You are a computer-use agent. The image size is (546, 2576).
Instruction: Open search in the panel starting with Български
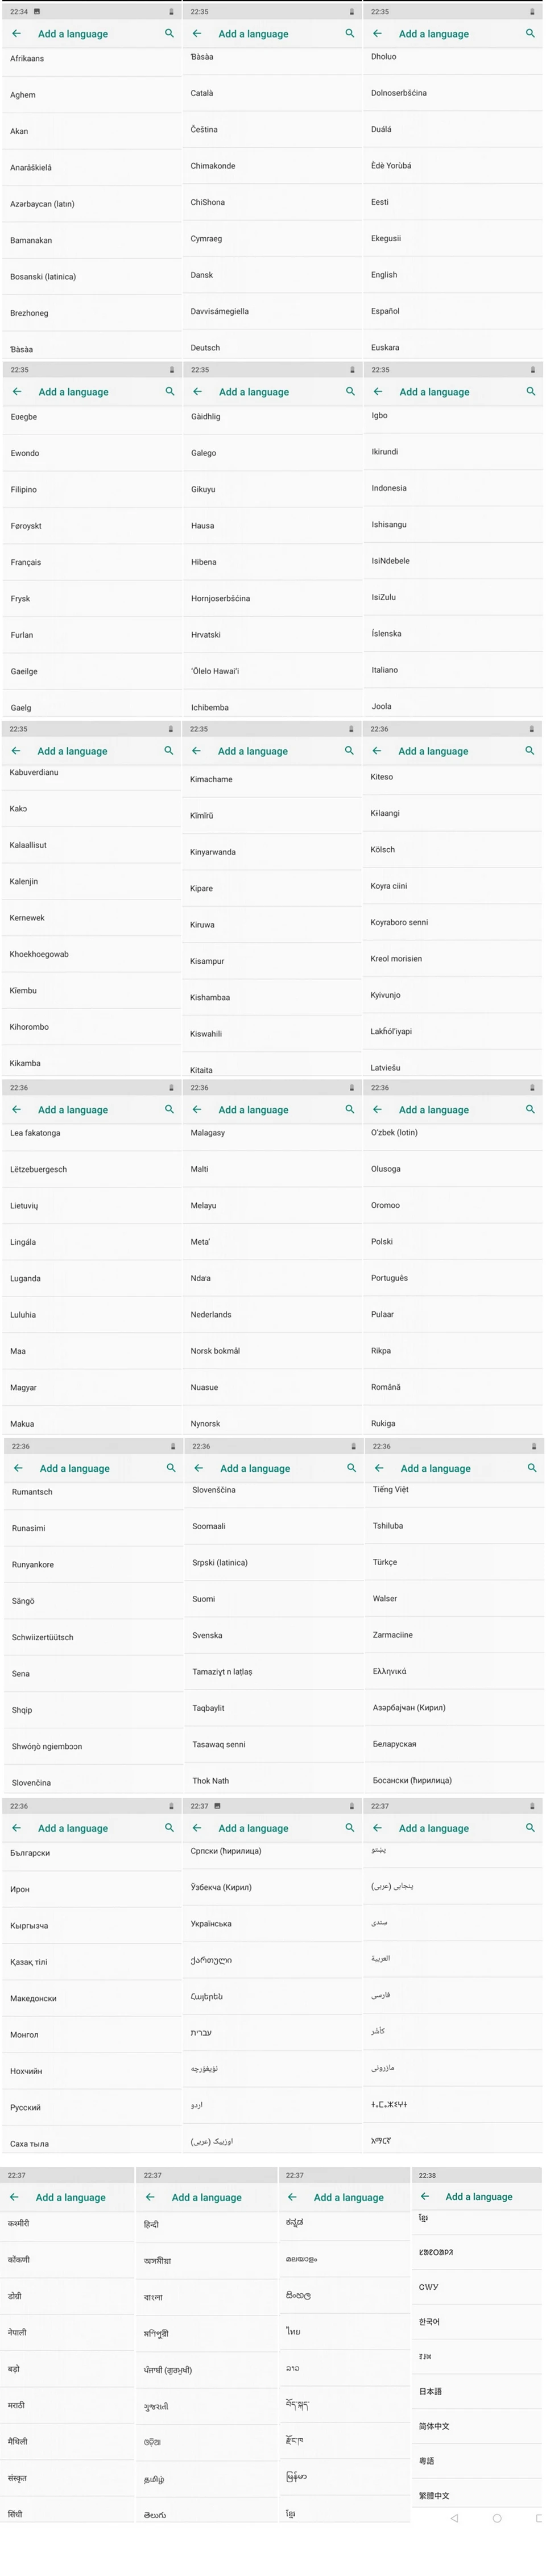169,1827
